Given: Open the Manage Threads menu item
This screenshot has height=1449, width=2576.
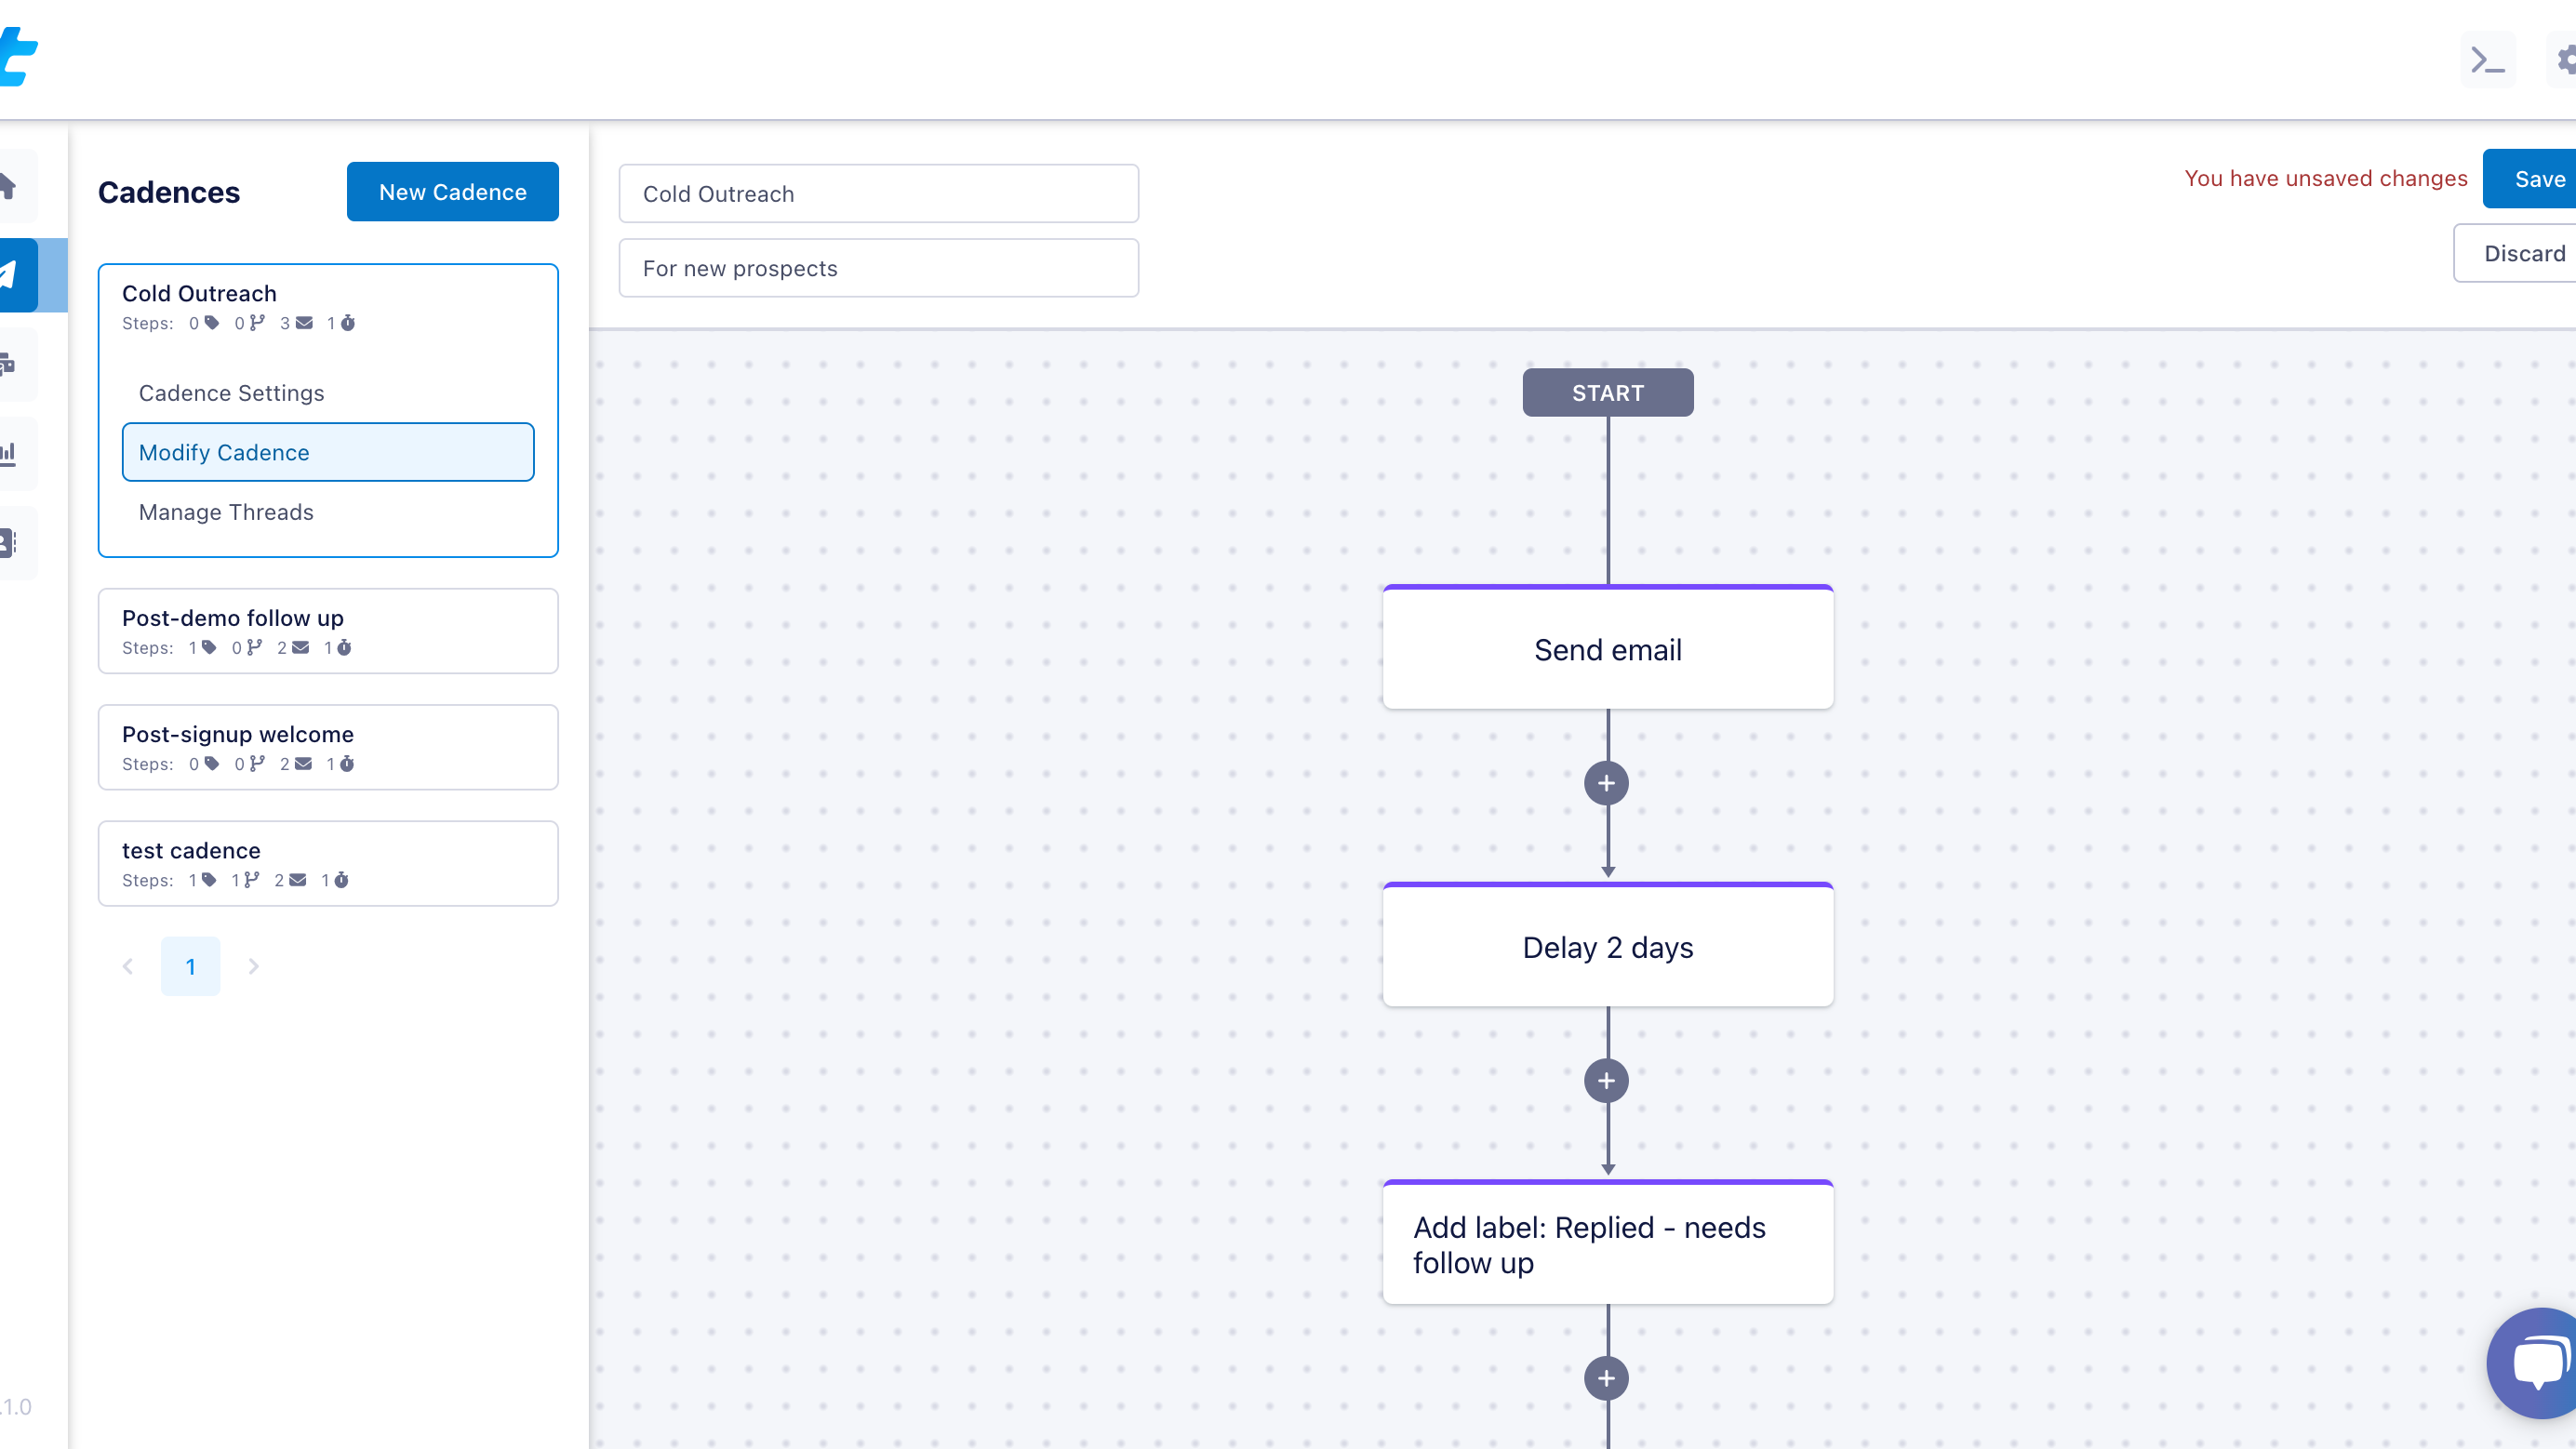Looking at the screenshot, I should [226, 512].
